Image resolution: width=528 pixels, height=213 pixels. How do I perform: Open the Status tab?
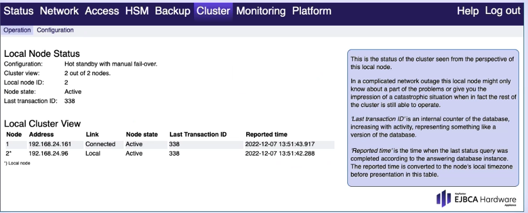(x=18, y=11)
